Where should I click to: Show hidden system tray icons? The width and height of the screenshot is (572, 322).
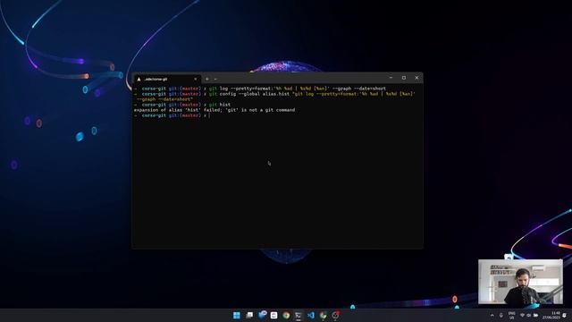[x=492, y=316]
